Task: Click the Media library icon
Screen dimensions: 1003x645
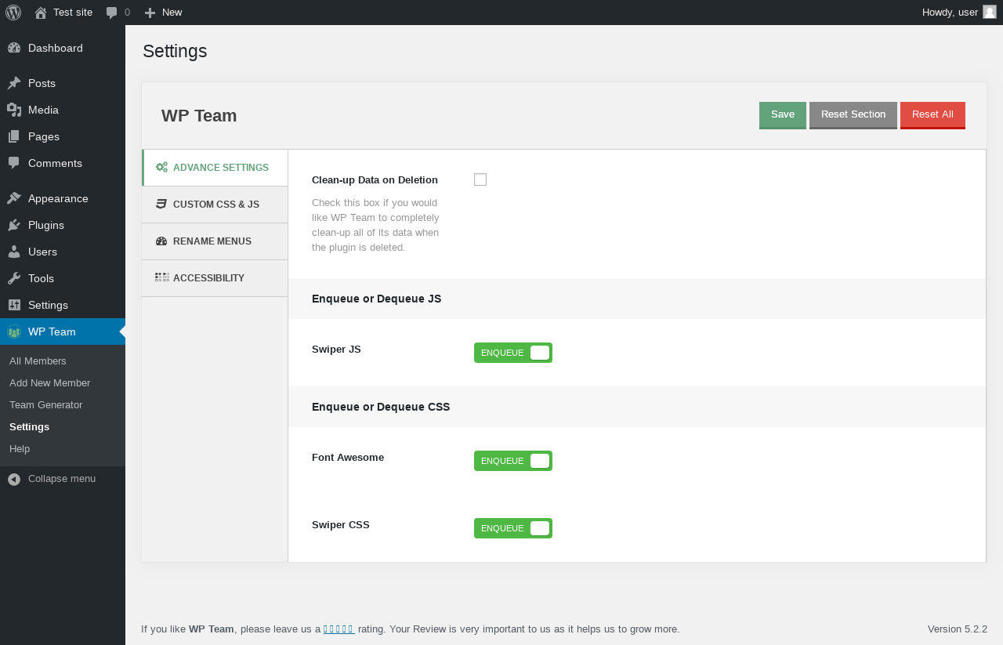Action: pos(14,110)
